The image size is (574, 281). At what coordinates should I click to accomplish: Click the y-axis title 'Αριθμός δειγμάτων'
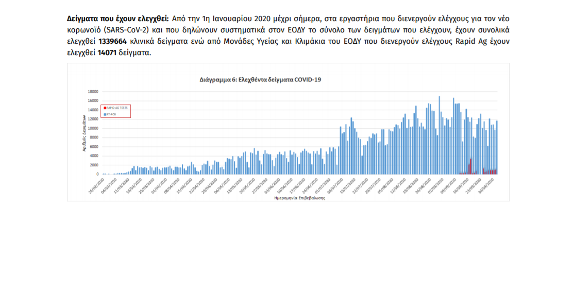(83, 133)
